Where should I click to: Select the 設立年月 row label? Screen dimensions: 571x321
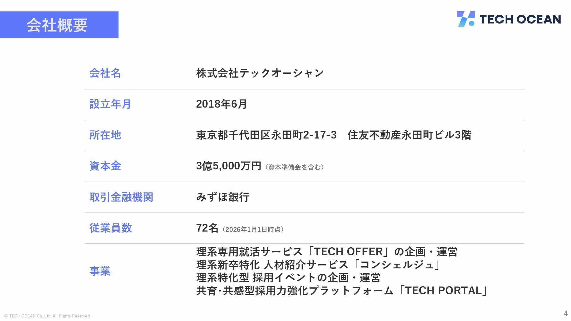pyautogui.click(x=110, y=104)
